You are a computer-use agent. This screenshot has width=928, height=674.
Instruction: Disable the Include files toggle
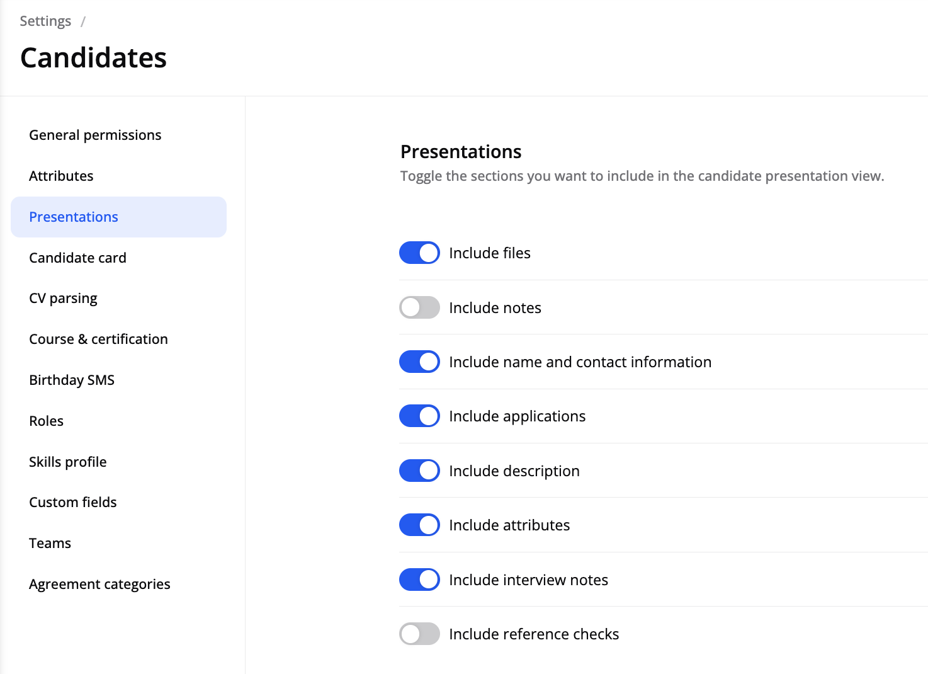pyautogui.click(x=419, y=253)
